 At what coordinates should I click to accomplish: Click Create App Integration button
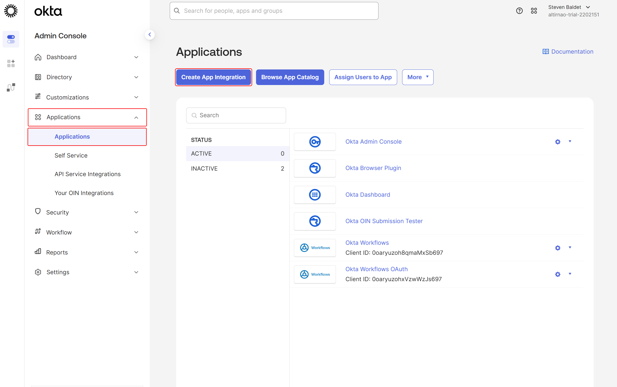[x=213, y=77]
